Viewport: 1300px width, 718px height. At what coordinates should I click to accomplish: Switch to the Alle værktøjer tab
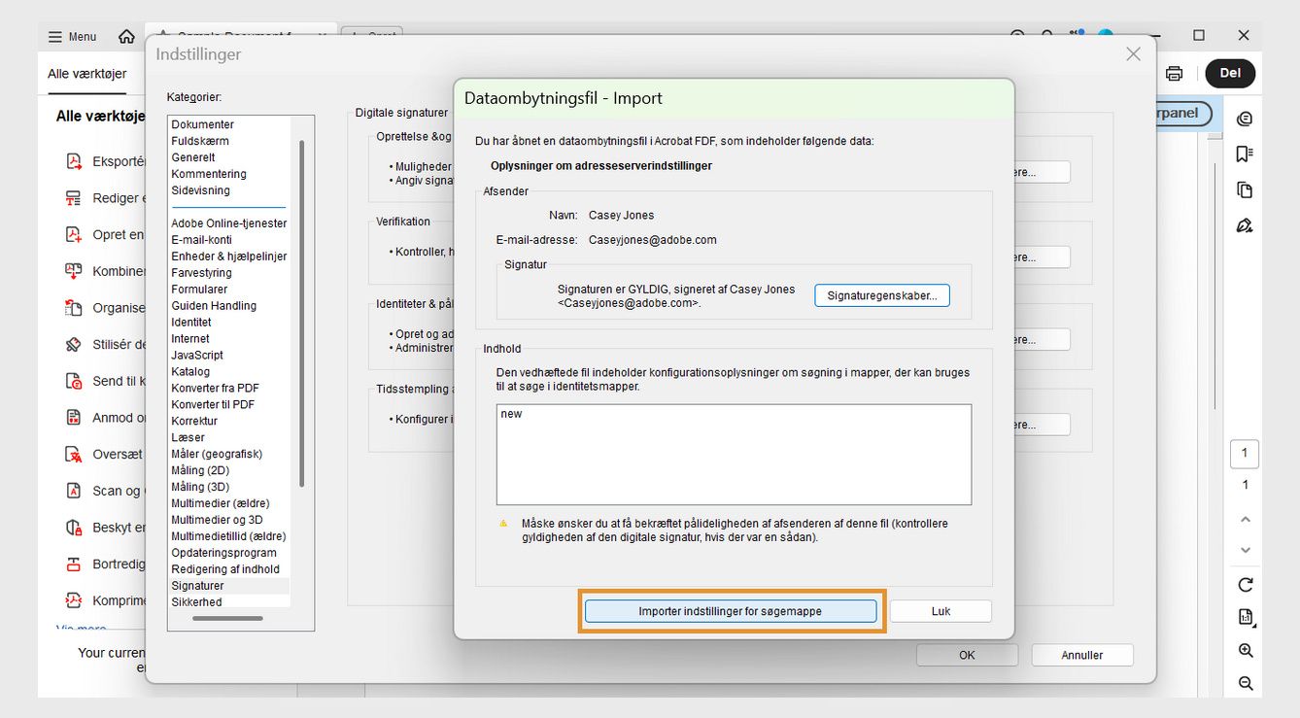pos(85,73)
